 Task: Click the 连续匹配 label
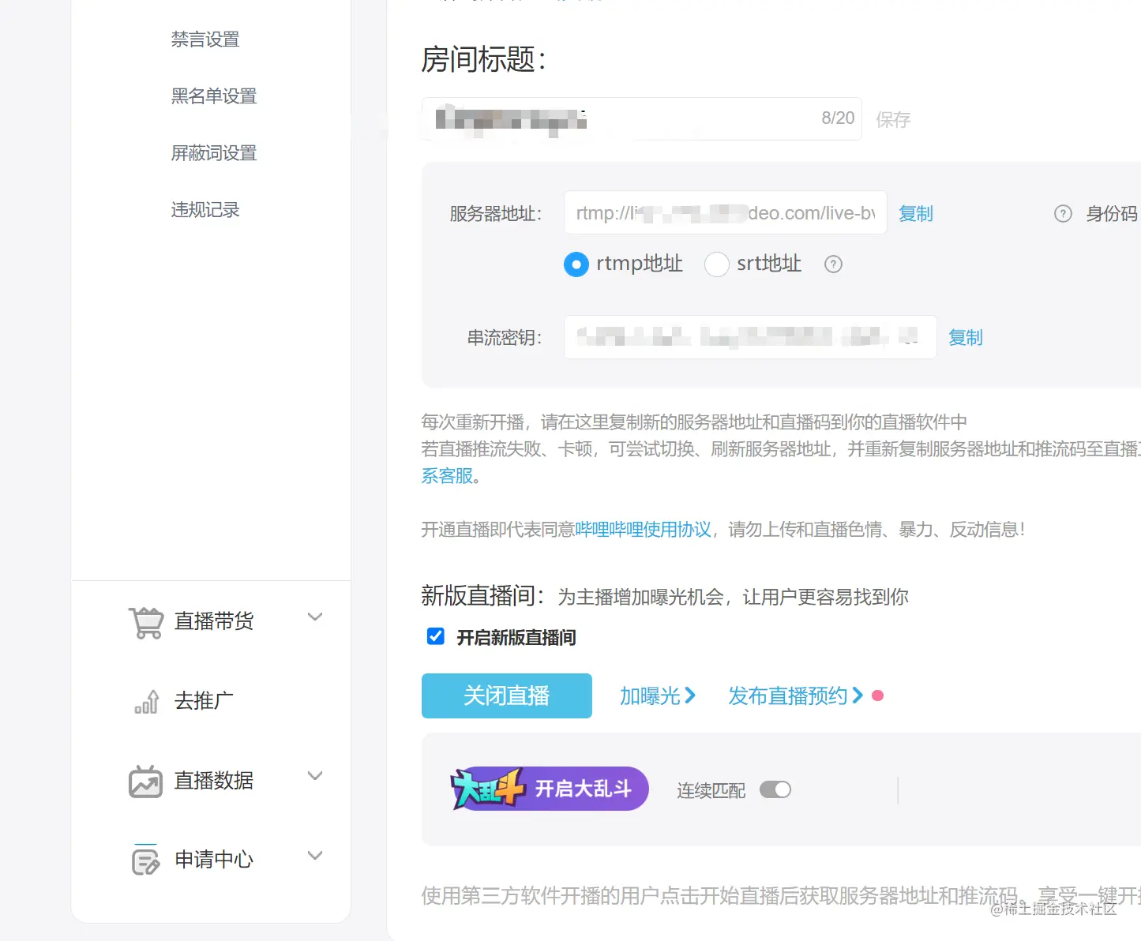pos(711,790)
